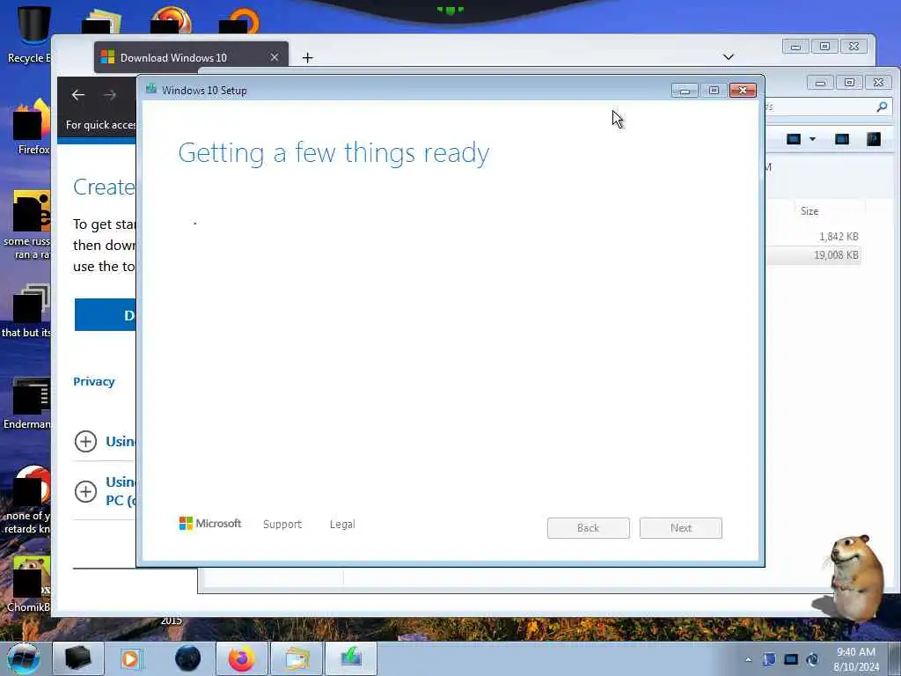Screen dimensions: 901x676
Task: Select the 1,842 KB file entry
Action: [x=814, y=236]
